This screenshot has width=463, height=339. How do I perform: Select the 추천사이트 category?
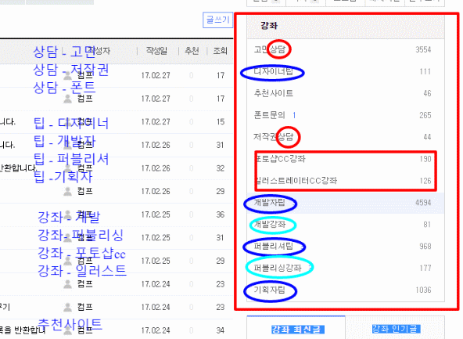click(274, 93)
